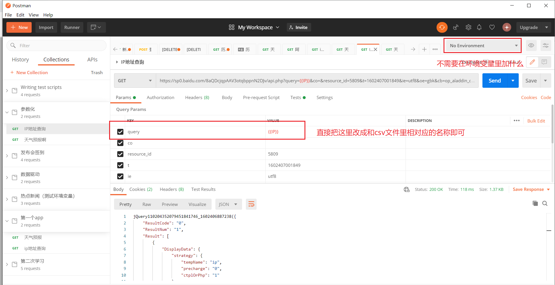Open the tab options three dots
The width and height of the screenshot is (555, 285).
point(435,49)
